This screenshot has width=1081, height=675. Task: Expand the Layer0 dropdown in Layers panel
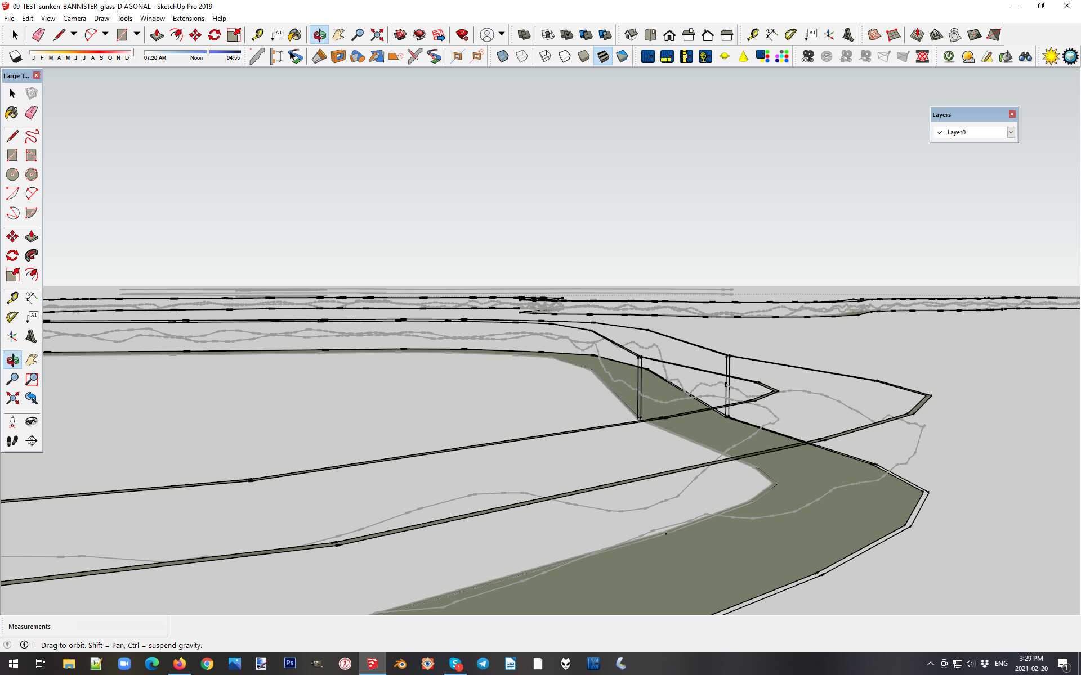[1011, 132]
